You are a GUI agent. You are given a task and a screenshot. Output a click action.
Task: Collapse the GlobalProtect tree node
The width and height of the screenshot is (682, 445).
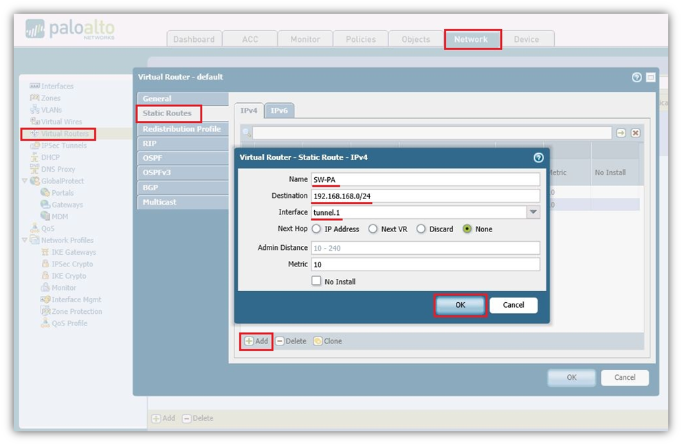point(25,181)
